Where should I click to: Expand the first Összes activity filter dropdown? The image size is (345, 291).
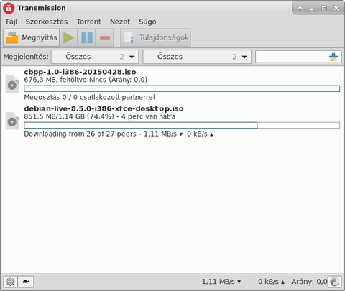tap(95, 57)
